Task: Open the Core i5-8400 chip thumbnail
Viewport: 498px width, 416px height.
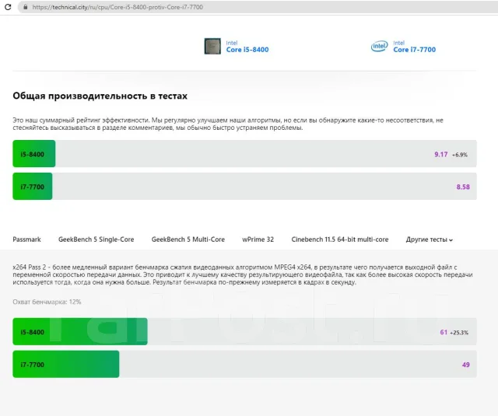Action: pyautogui.click(x=212, y=47)
